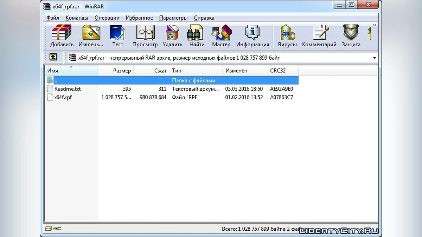422x237 pixels.
Task: Select the x64f.rpf file name
Action: coord(63,97)
